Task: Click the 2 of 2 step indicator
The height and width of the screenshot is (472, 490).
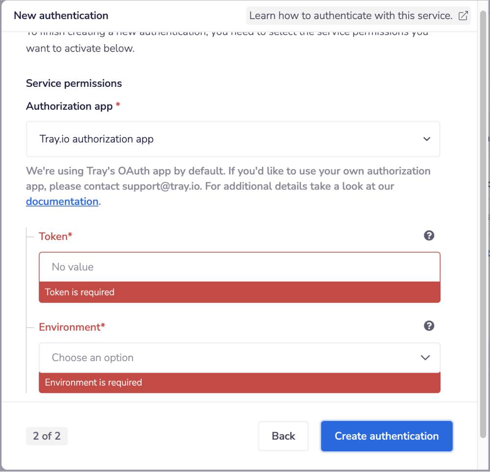Action: (47, 436)
